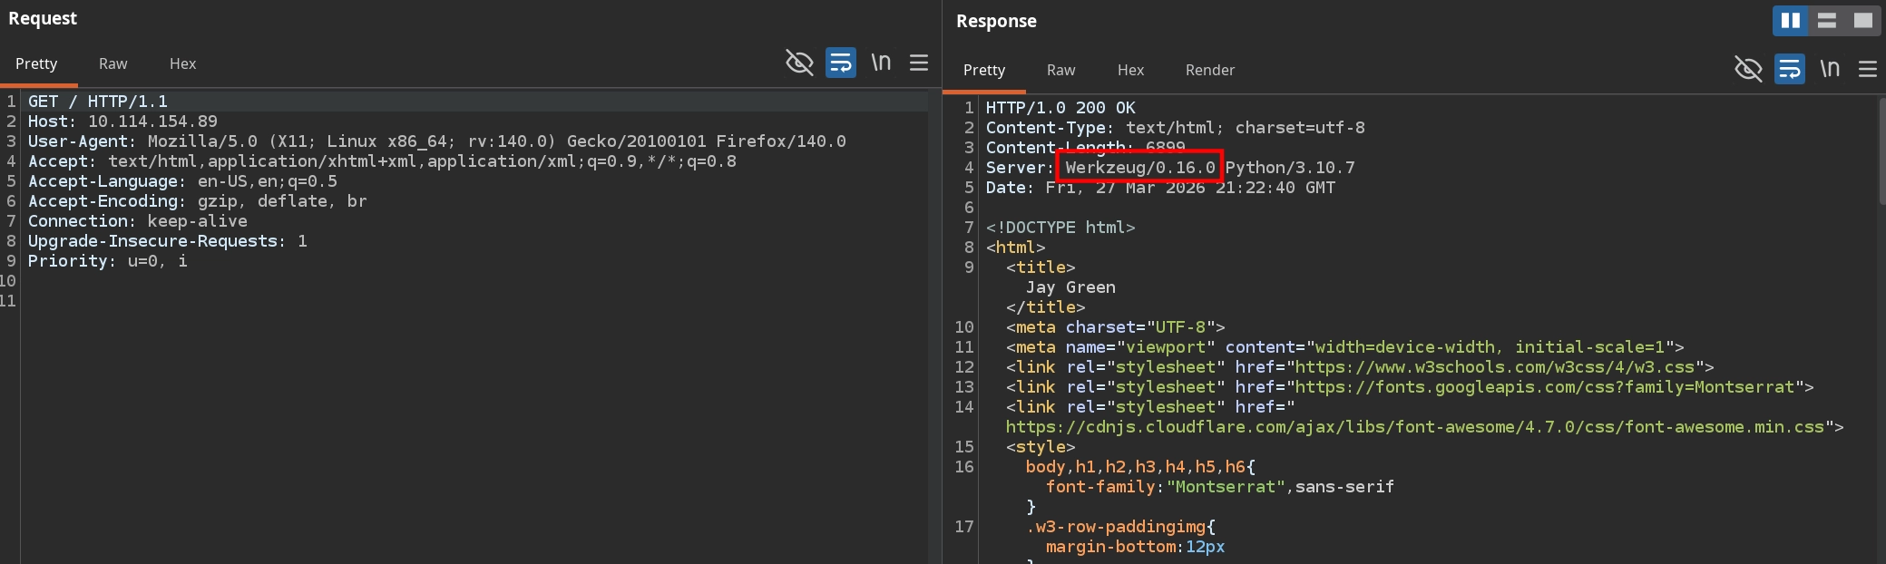Open the Response Raw tab
Screen dimensions: 1886x564
(x=1060, y=70)
